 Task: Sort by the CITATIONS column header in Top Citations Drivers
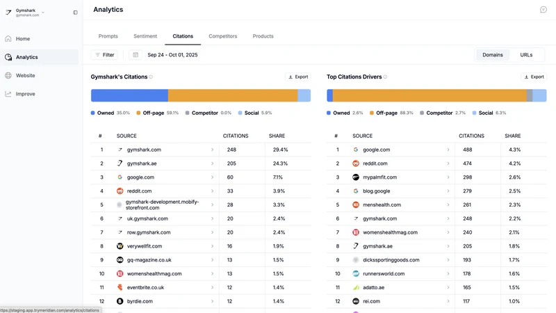click(x=471, y=136)
